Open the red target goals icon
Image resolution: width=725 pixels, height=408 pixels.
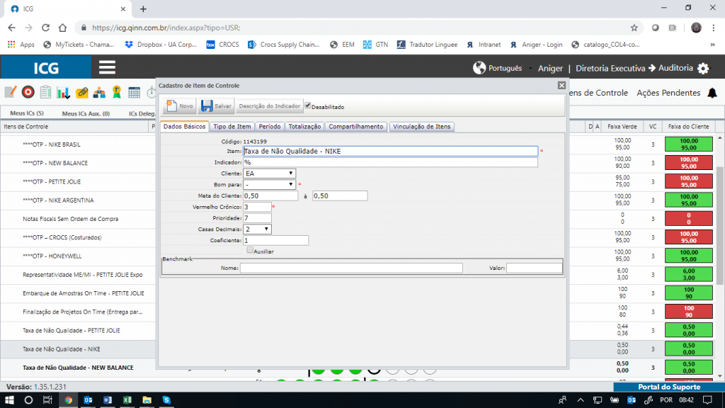(28, 92)
